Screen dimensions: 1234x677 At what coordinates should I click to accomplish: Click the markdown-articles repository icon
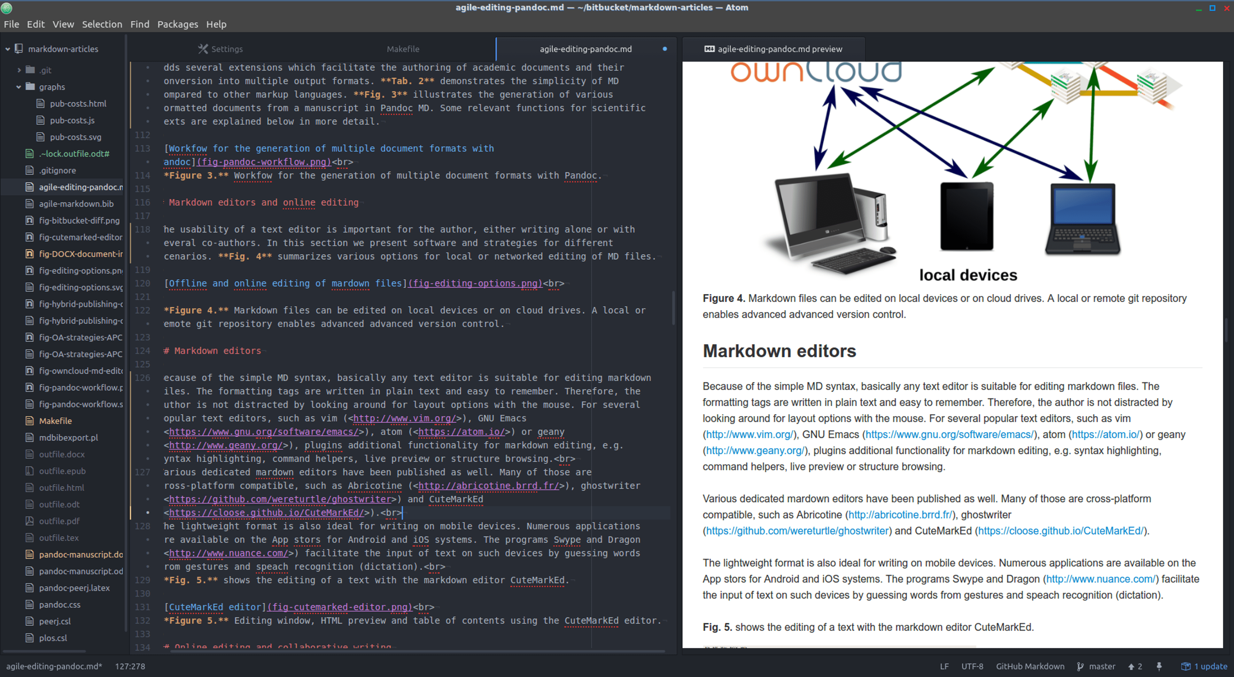tap(19, 49)
